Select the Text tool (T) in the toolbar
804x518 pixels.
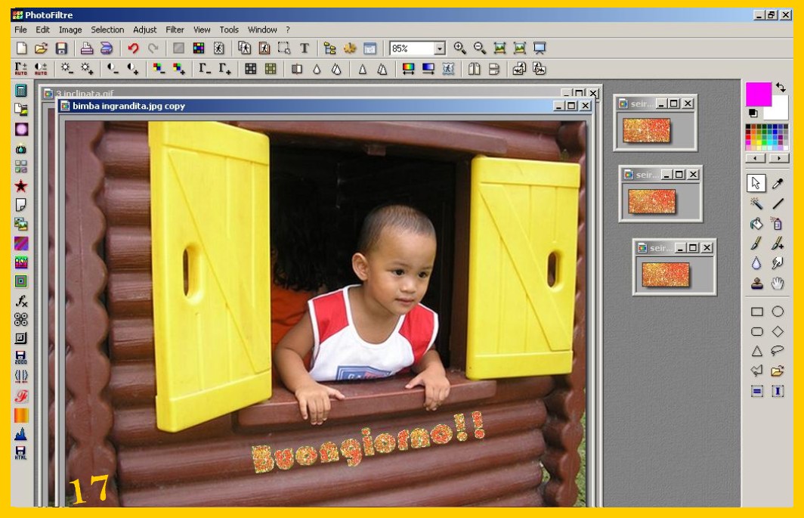tap(305, 48)
